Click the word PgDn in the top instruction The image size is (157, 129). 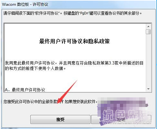(84, 13)
